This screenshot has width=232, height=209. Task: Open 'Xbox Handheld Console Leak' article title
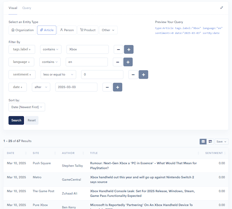pyautogui.click(x=142, y=193)
